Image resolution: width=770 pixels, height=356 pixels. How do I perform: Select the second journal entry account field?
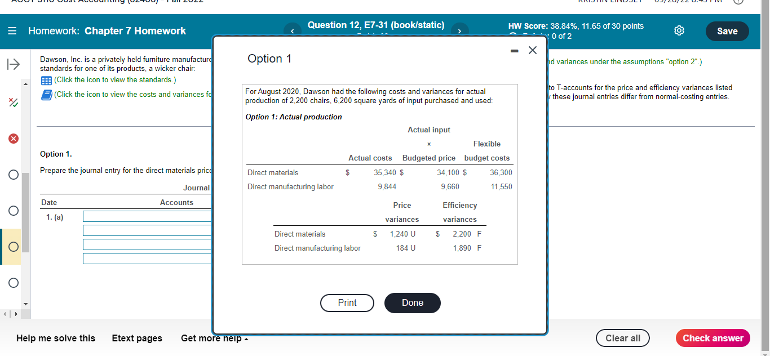click(148, 230)
